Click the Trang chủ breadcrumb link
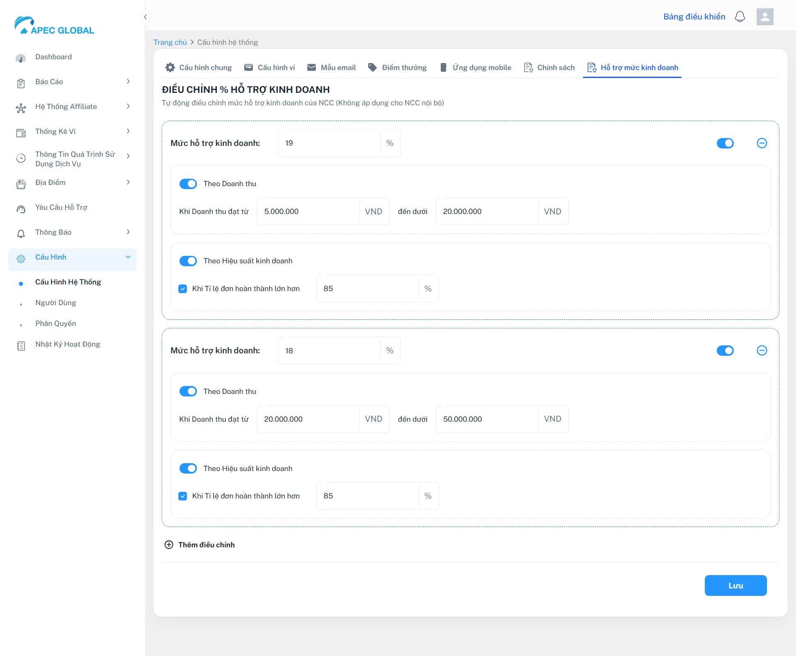This screenshot has height=656, width=796. point(170,42)
